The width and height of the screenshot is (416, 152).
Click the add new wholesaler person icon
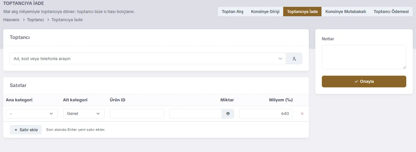[294, 59]
